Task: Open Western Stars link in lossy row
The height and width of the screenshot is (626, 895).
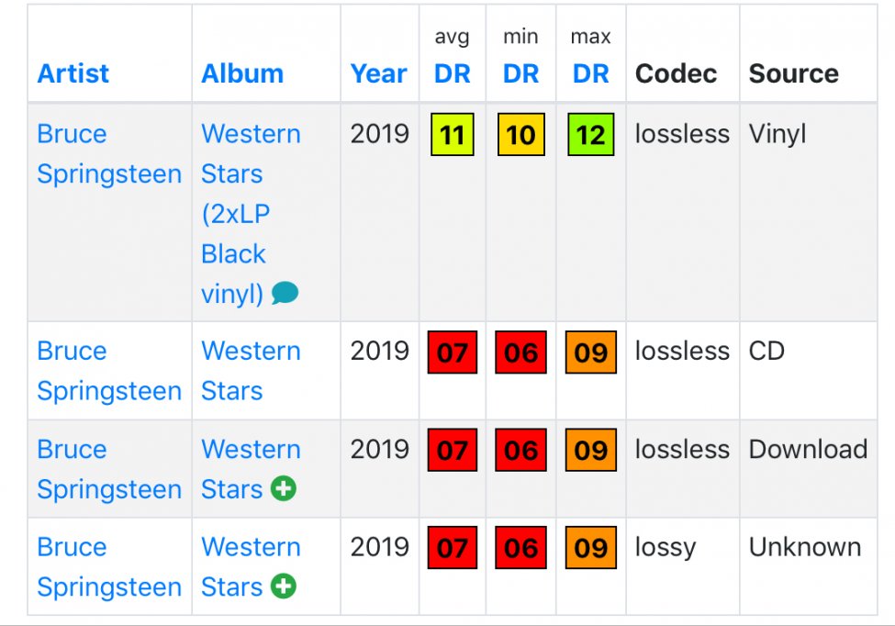Action: point(251,566)
